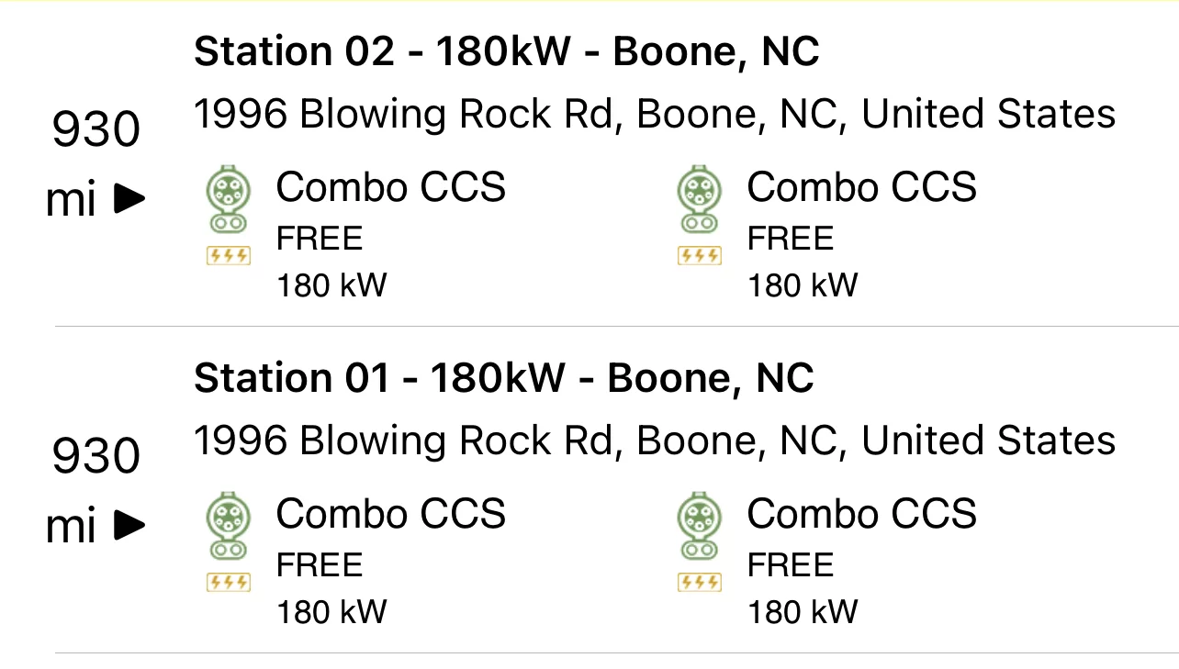Open Station 01 - 180kW - Boone, NC title
The image size is (1179, 669).
[504, 378]
